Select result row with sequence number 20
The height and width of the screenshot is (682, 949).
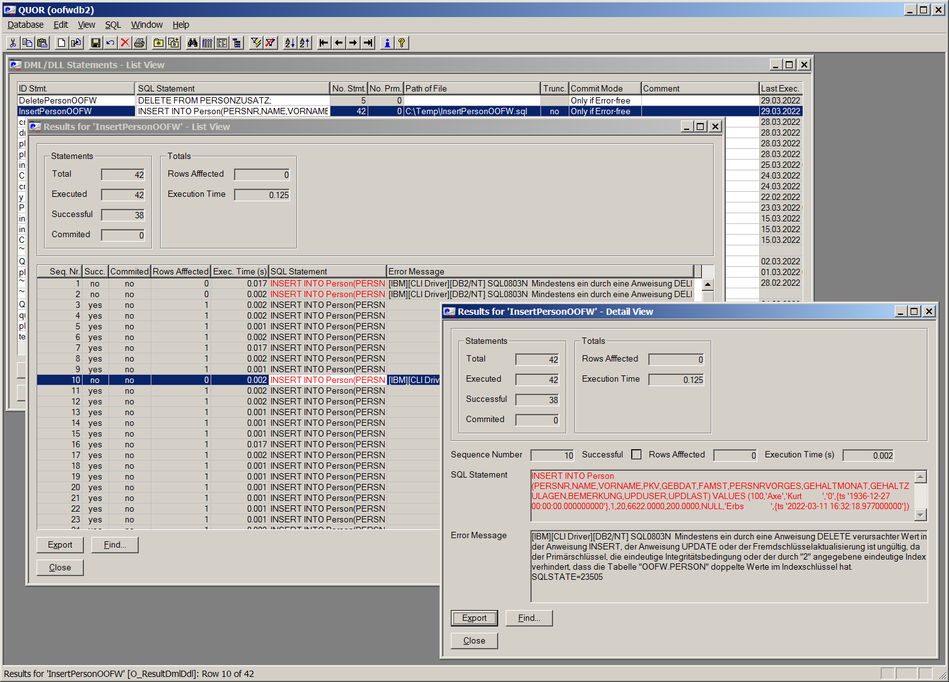(238, 488)
